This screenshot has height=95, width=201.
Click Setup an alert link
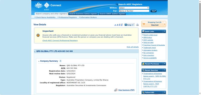148,42
